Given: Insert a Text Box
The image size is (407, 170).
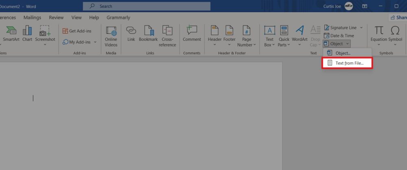Looking at the screenshot, I should pos(269,36).
